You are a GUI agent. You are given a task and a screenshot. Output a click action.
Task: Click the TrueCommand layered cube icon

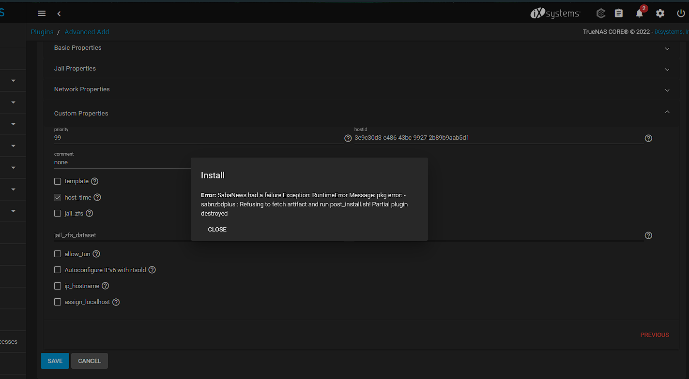(601, 14)
